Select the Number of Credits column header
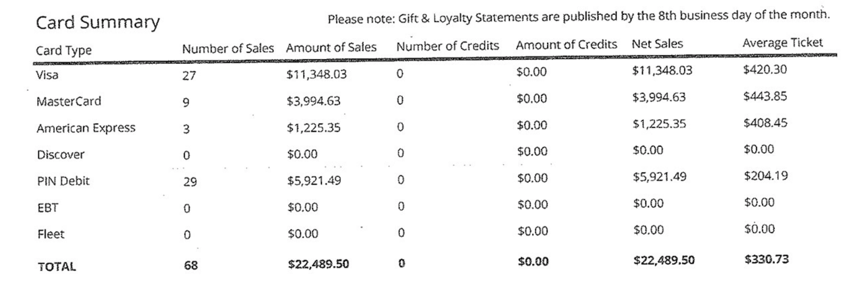This screenshot has width=855, height=284. 447,46
